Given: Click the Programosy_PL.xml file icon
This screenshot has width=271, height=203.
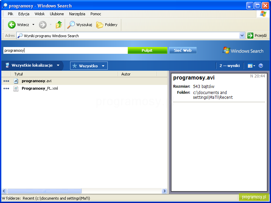Looking at the screenshot, I should pos(16,89).
